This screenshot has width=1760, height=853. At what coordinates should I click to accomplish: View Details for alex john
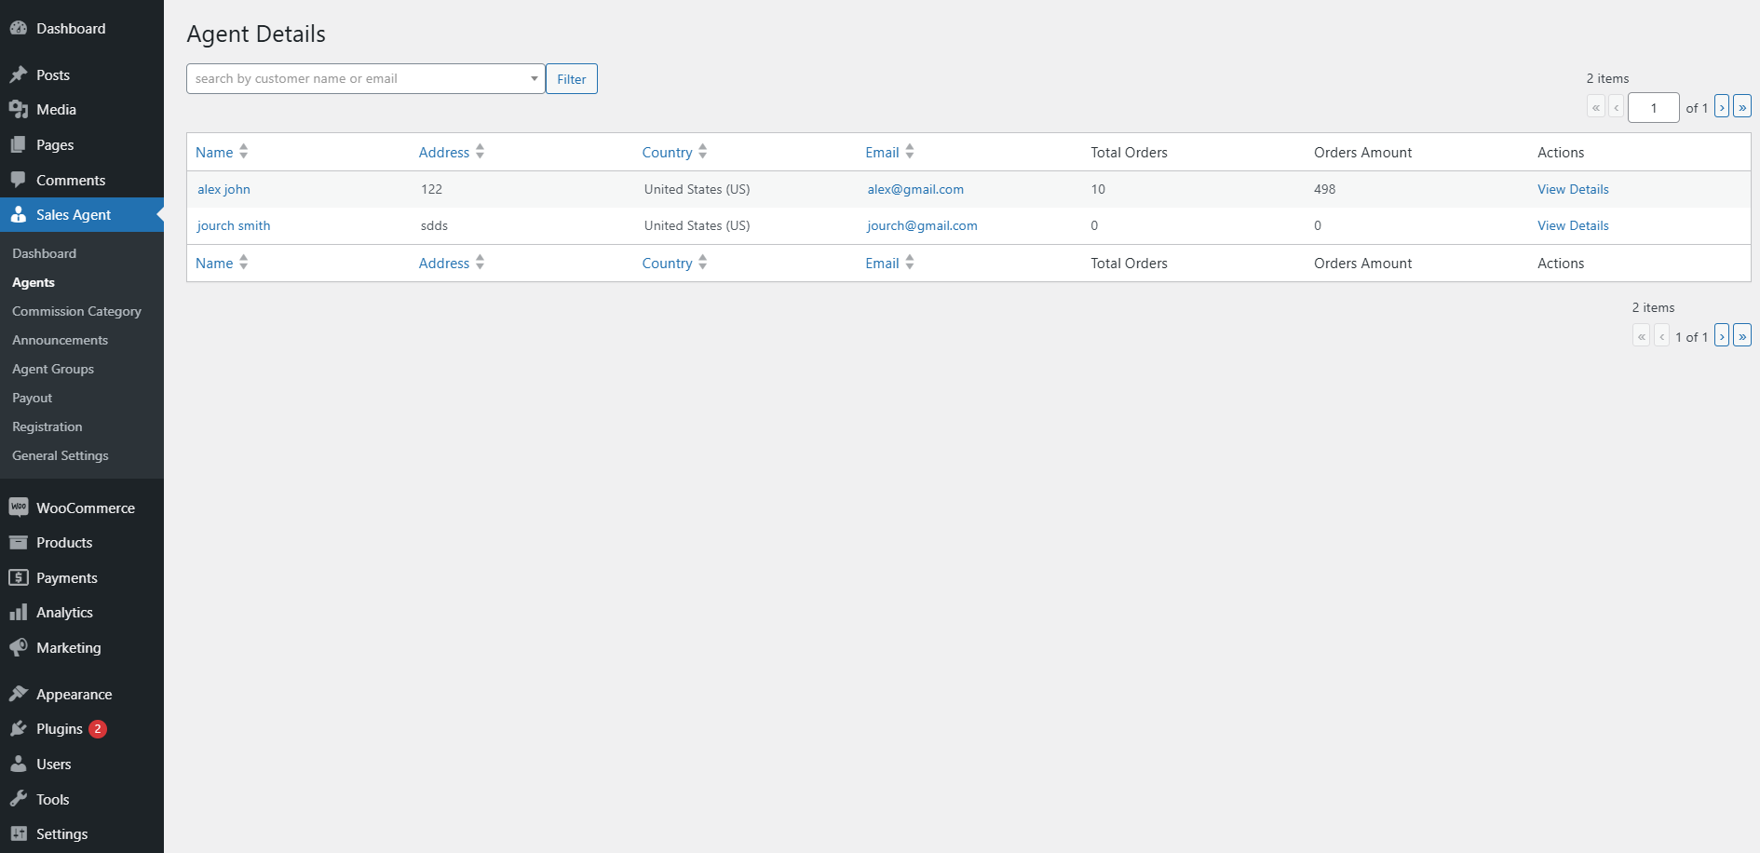click(1573, 189)
